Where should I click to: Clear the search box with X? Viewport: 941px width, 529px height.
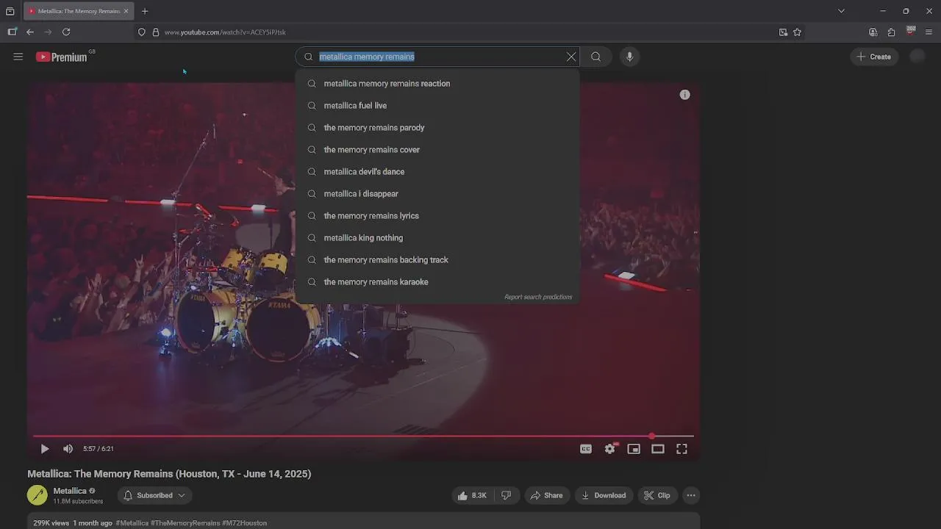coord(571,57)
